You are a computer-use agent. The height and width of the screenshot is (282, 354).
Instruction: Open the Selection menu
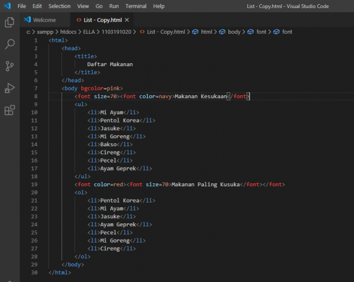(59, 6)
